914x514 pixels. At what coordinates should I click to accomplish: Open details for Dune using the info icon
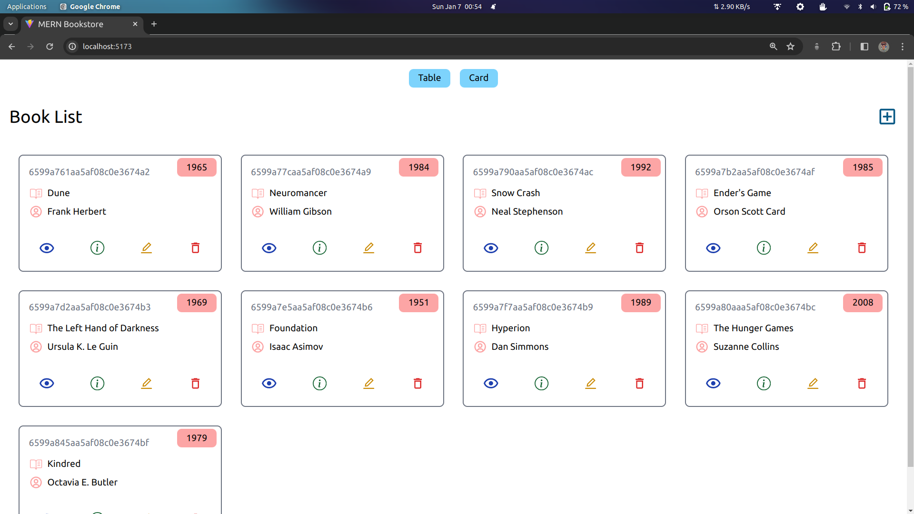pyautogui.click(x=97, y=247)
